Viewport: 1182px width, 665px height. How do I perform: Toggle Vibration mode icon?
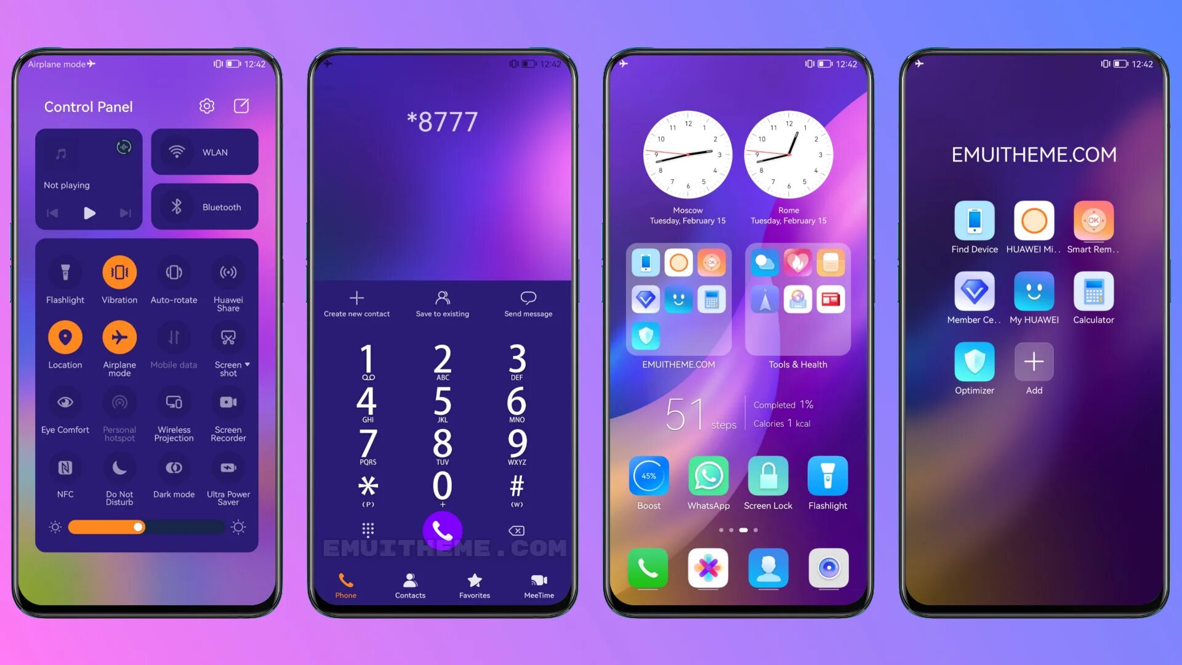[119, 272]
